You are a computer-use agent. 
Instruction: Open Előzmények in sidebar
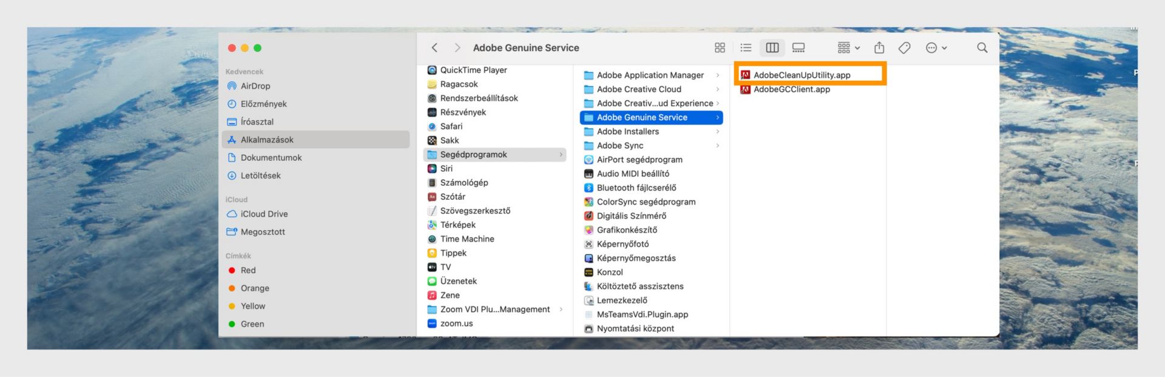coord(316,104)
